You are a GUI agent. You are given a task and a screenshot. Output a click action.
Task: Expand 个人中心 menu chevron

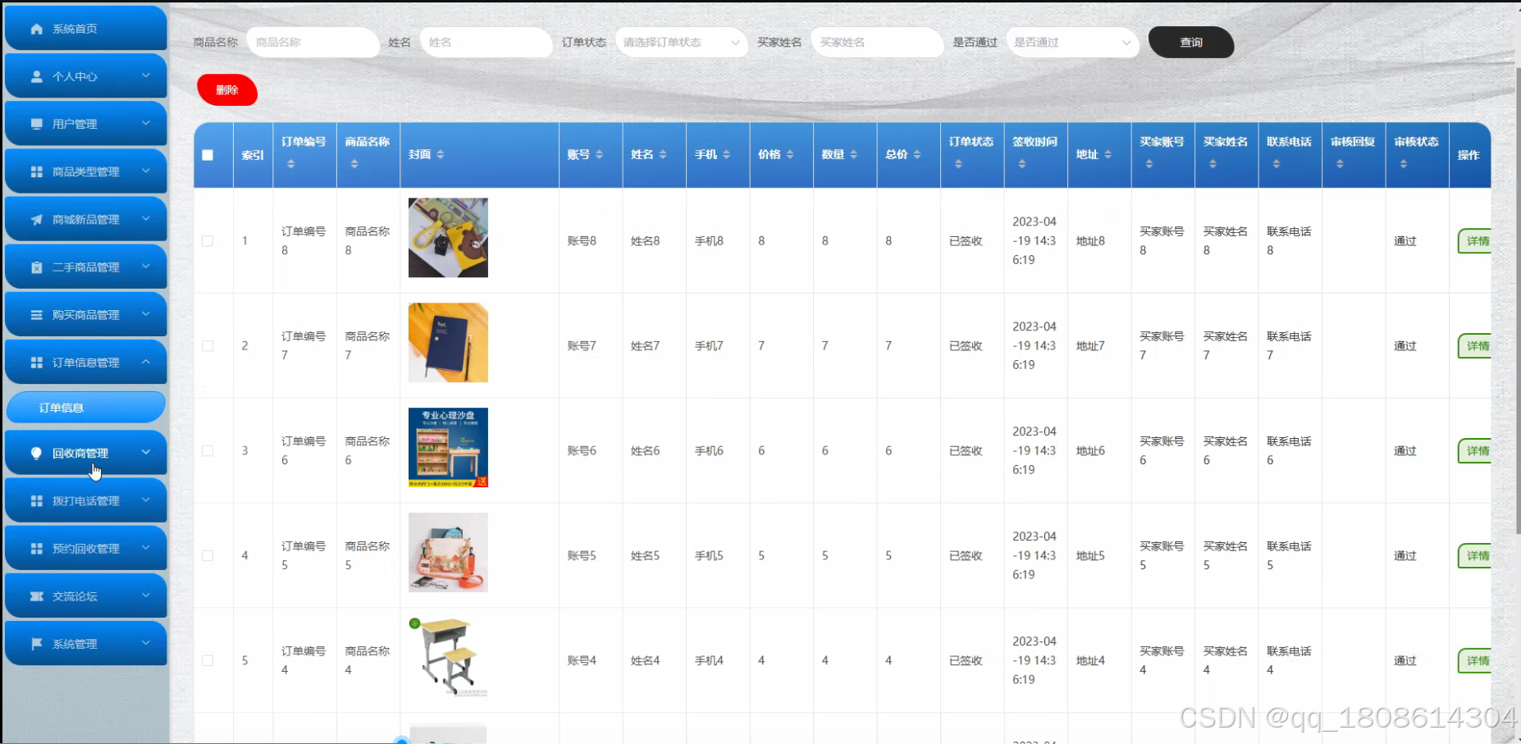pos(146,75)
